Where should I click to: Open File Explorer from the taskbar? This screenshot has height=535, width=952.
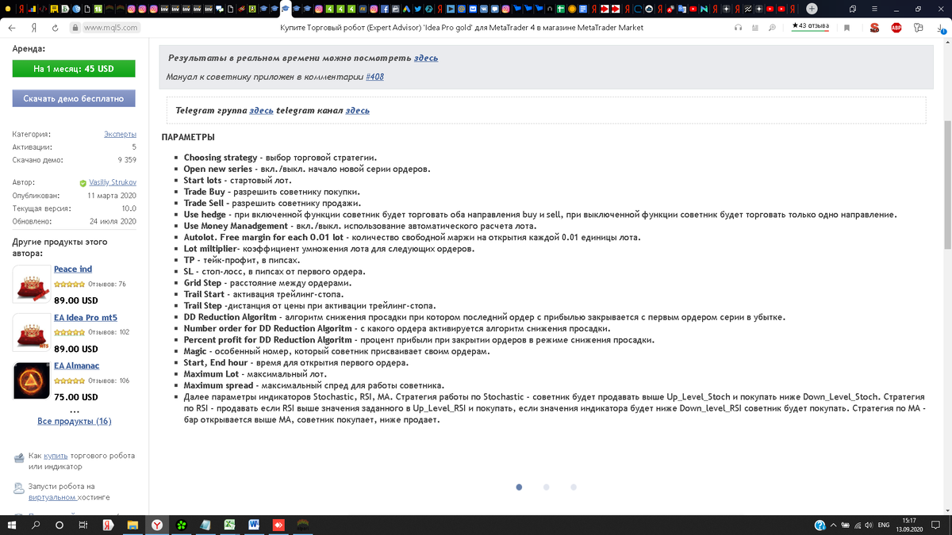pos(132,525)
